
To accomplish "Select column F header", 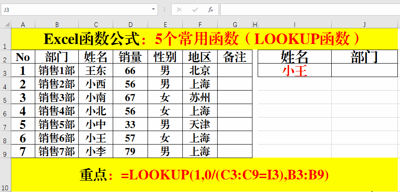I will (x=200, y=24).
